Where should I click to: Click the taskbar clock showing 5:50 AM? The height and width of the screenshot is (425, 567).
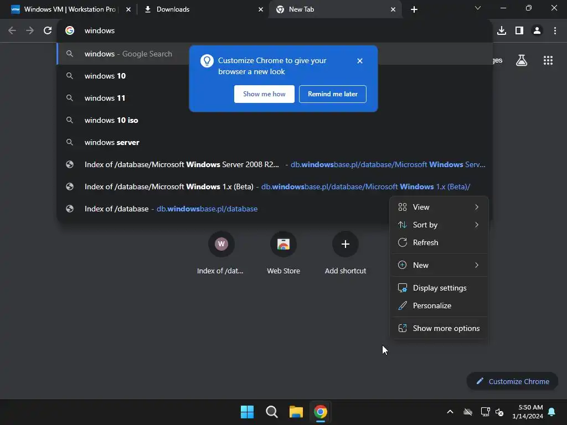(x=528, y=412)
